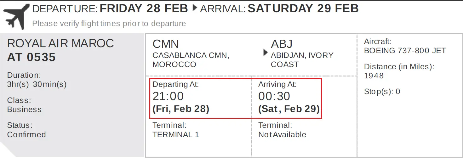Screen dimensions: 463x158
Task: Click the Business class label
Action: coord(24,110)
